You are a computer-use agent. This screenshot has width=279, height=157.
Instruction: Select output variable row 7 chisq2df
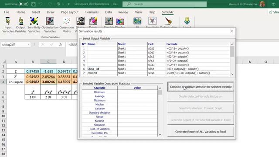tap(156, 73)
